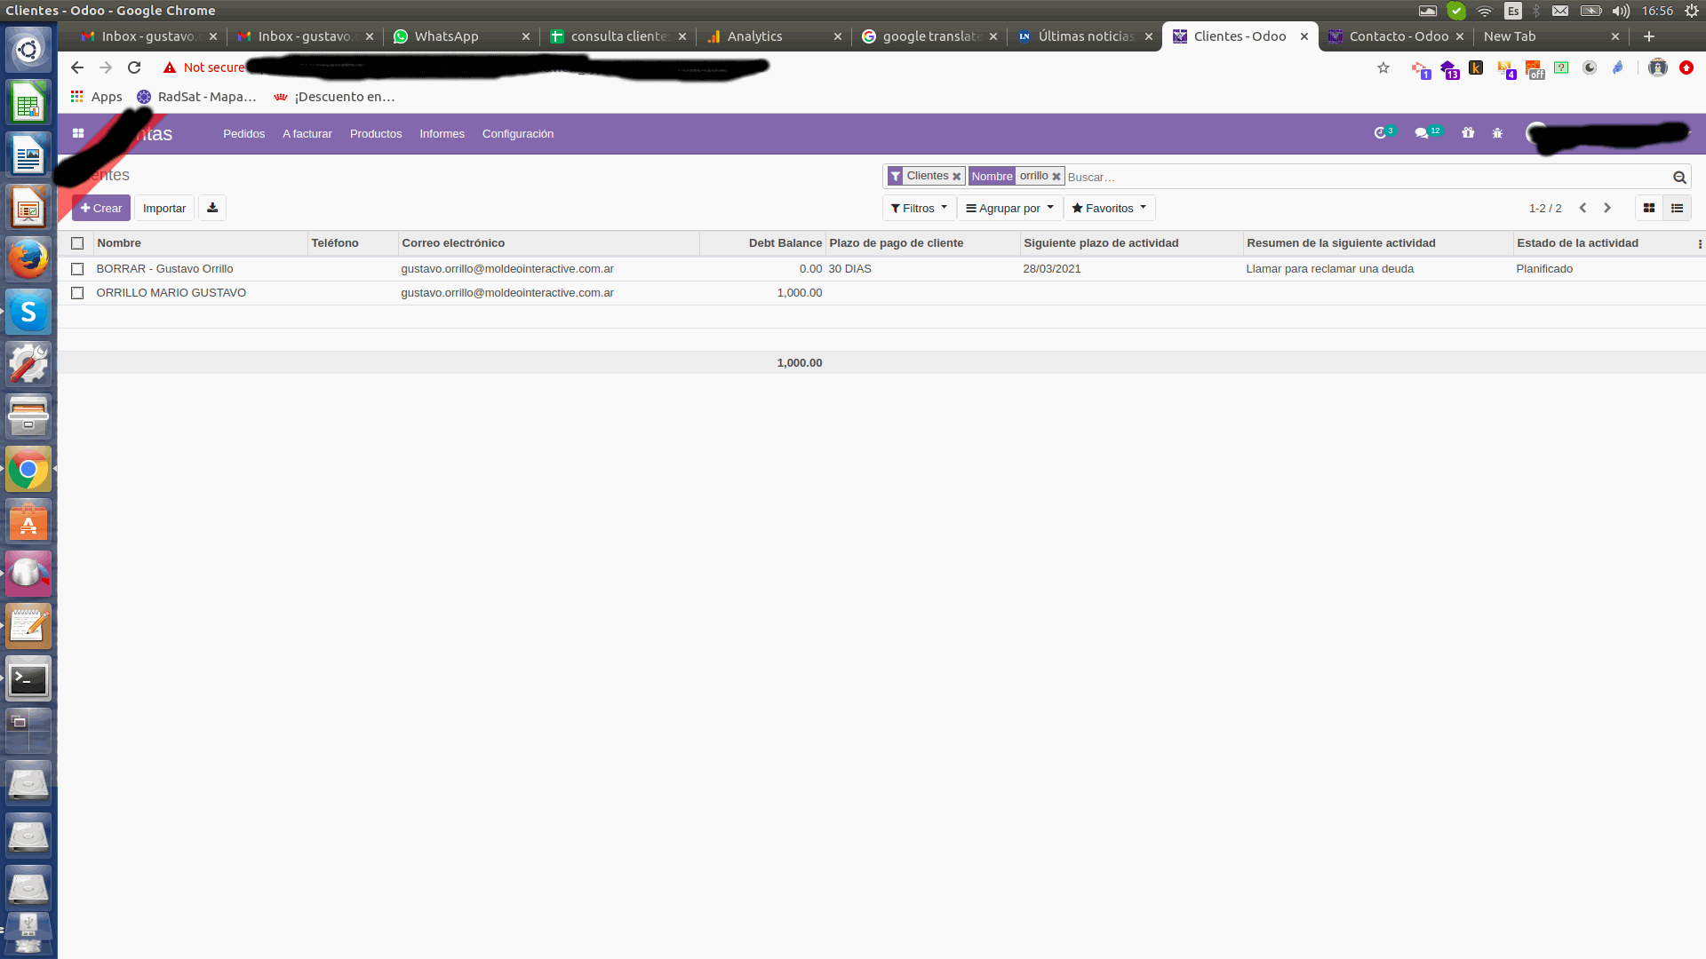Launch Terminal from the dock

(x=28, y=680)
